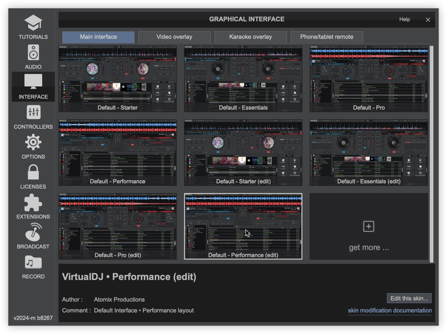Open the Karaoke overlay tab
Viewport: 447px width, 334px height.
251,37
